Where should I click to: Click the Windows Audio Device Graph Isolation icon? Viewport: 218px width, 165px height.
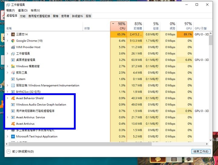[13, 104]
